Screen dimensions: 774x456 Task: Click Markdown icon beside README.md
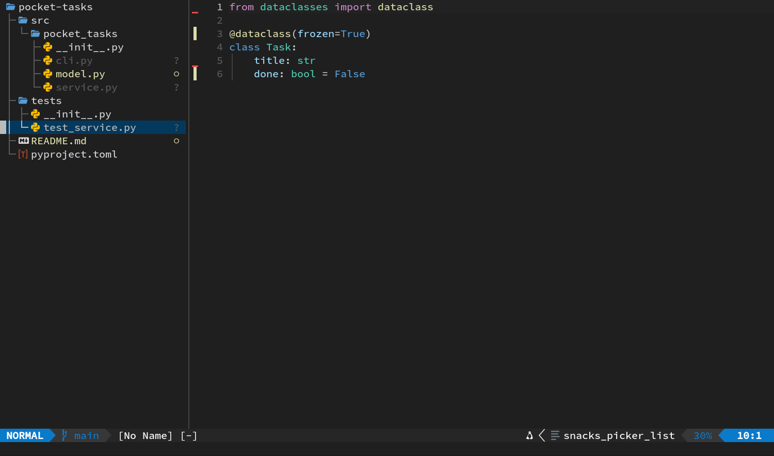tap(23, 141)
